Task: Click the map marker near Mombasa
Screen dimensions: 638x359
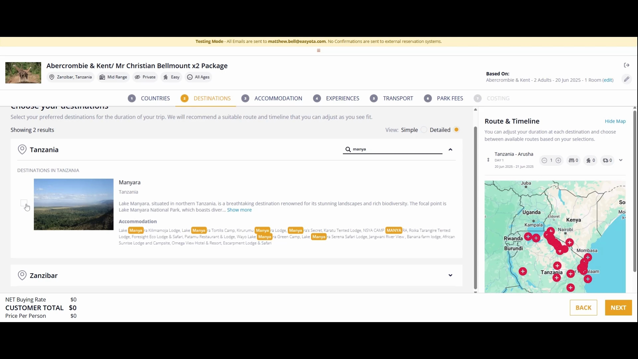Action: (588, 258)
